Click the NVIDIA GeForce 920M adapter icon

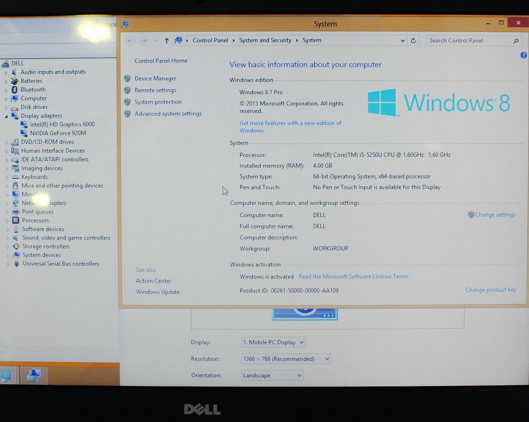(x=24, y=133)
